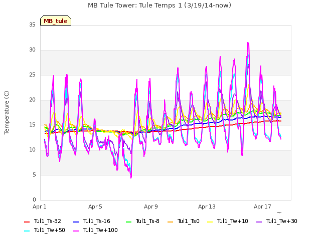Click the magenta Tul1_Tw+100 legend swatch
Image resolution: width=321 pixels, height=240 pixels.
coord(76,230)
